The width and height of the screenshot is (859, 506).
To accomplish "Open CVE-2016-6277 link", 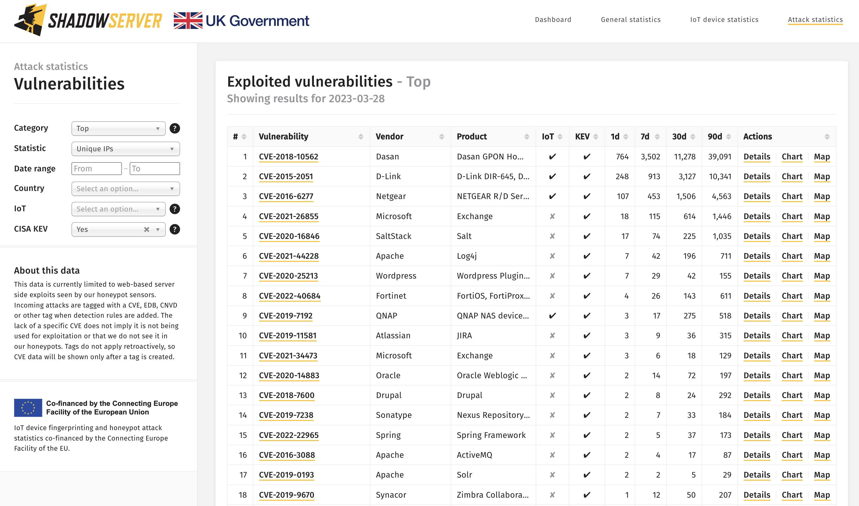I will click(286, 196).
